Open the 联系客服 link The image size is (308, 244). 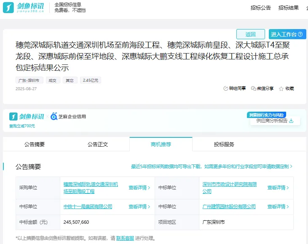click(x=125, y=238)
